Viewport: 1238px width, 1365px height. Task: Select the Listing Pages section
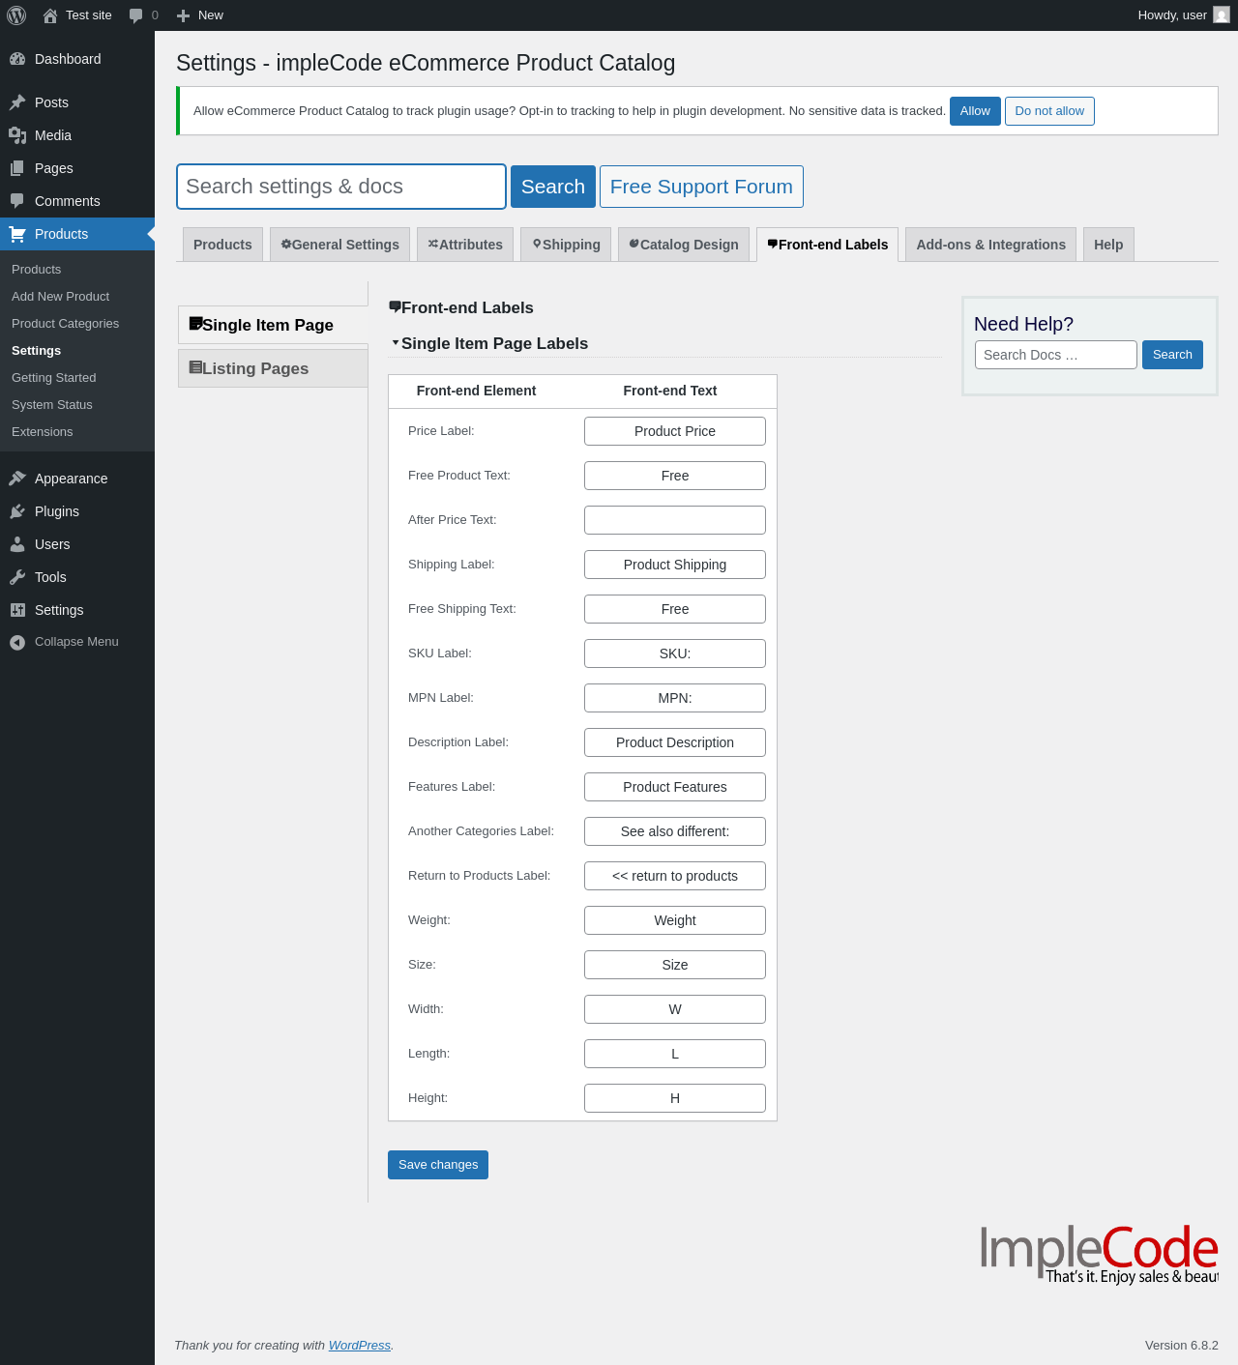point(273,368)
